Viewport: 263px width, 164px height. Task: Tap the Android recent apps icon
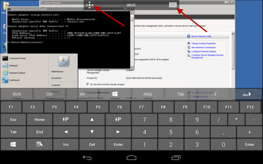coord(176,157)
